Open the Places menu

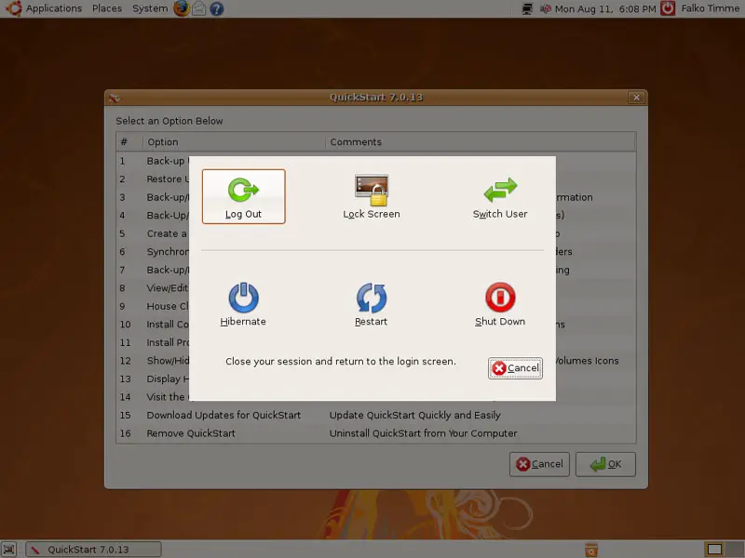tap(107, 8)
